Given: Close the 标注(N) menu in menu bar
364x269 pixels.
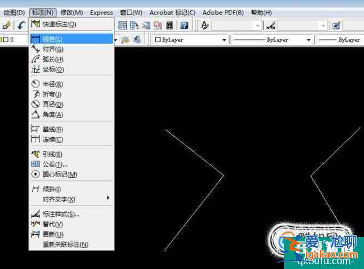Looking at the screenshot, I should (x=43, y=12).
